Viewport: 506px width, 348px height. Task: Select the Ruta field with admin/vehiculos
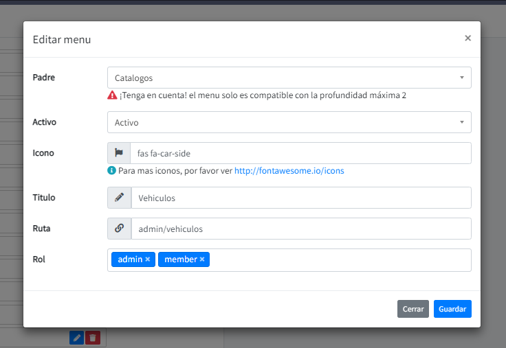pyautogui.click(x=300, y=229)
